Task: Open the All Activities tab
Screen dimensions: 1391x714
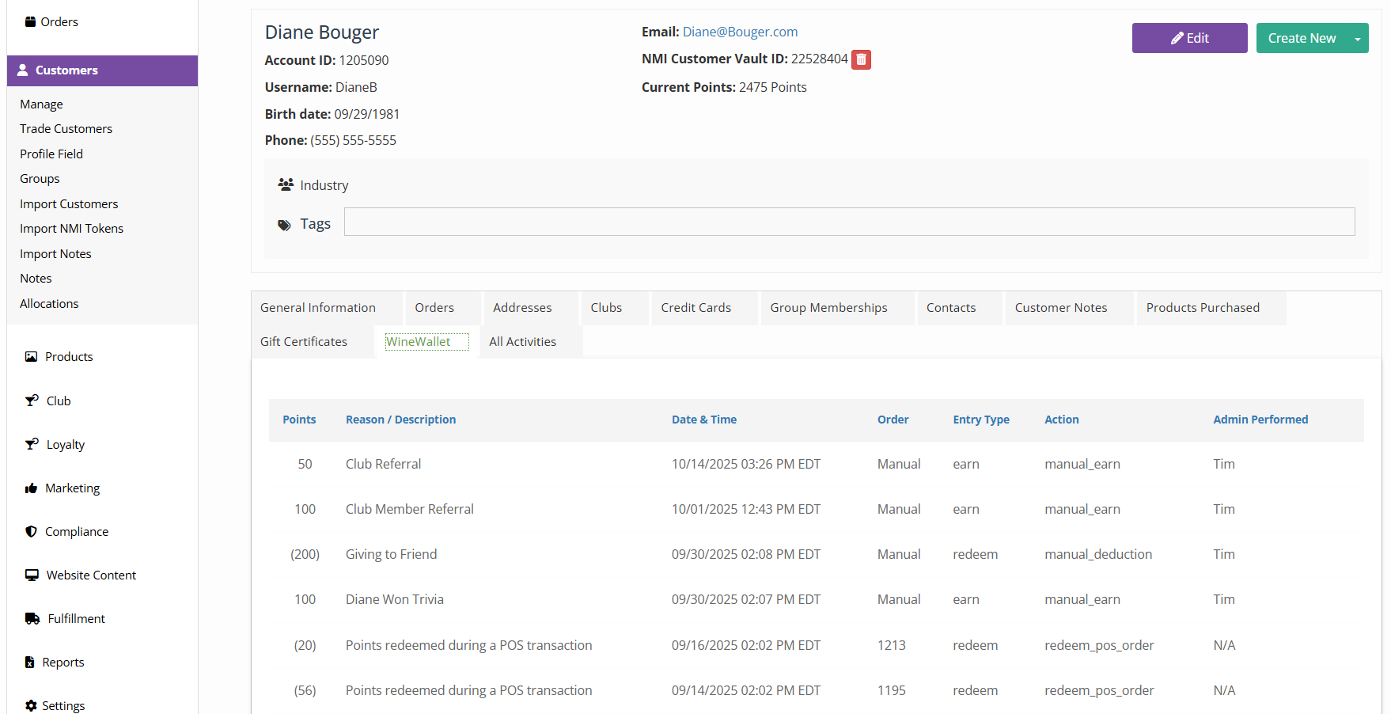Action: [x=523, y=341]
